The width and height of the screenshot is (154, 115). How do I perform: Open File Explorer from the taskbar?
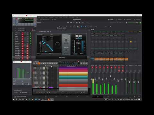pyautogui.click(x=33, y=99)
